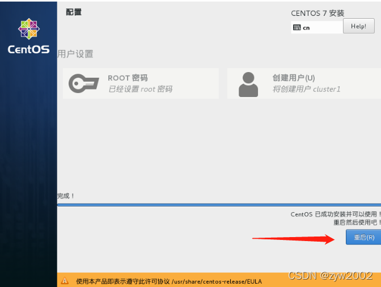Click the warning triangle in the EULA bar

click(65, 281)
